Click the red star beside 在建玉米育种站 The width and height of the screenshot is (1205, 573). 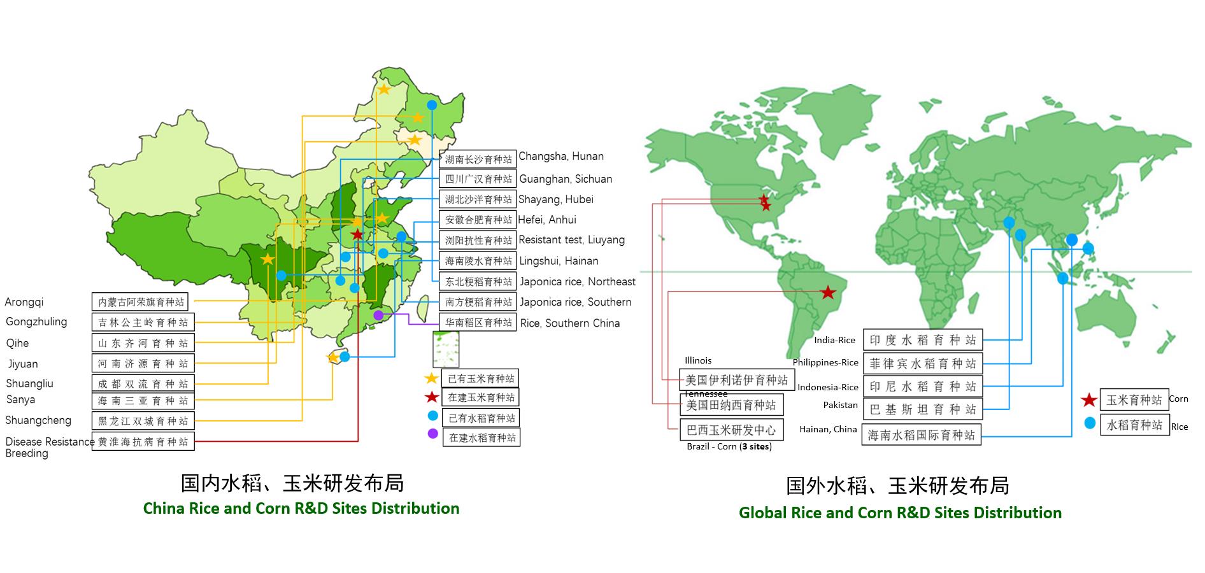pyautogui.click(x=432, y=397)
